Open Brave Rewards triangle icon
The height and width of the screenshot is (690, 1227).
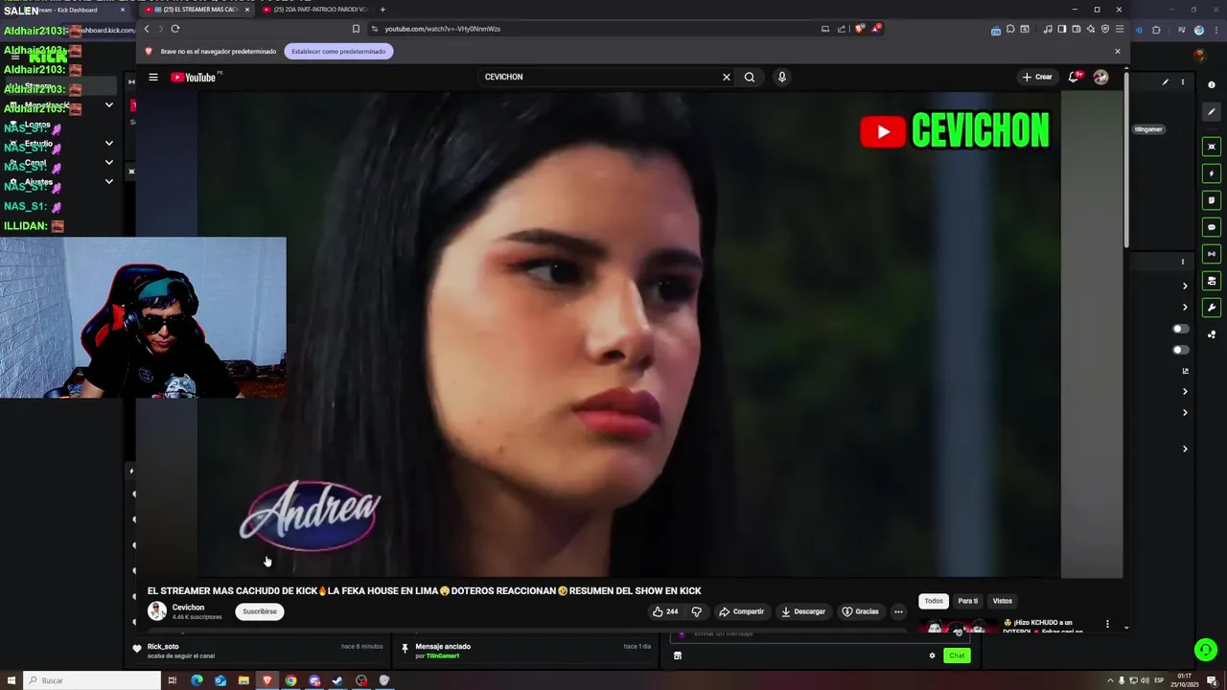pyautogui.click(x=875, y=29)
